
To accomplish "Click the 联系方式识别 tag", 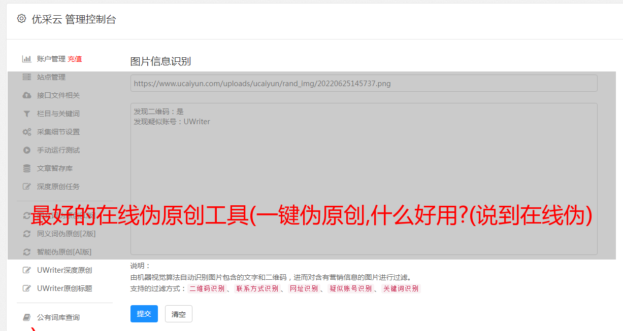I will point(257,288).
